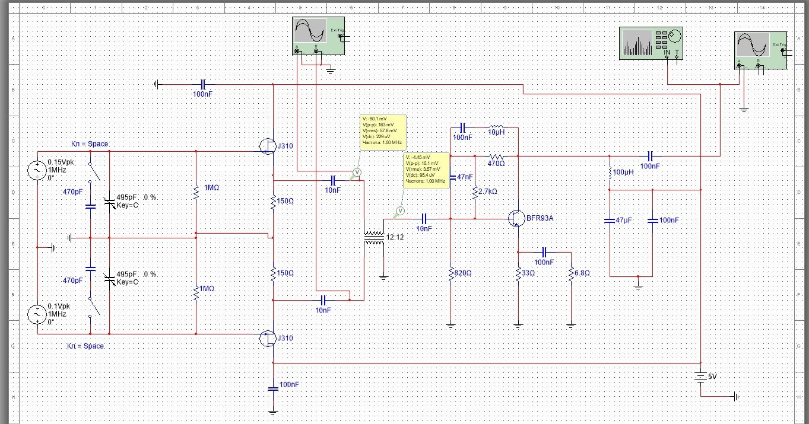The image size is (809, 424).
Task: Click the 6.8Ω resistor
Action: pos(570,273)
